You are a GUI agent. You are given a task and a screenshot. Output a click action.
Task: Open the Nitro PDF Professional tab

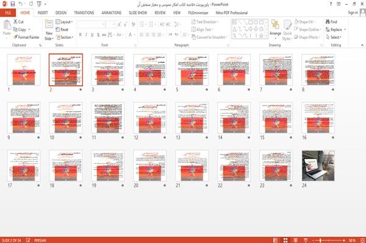[232, 13]
